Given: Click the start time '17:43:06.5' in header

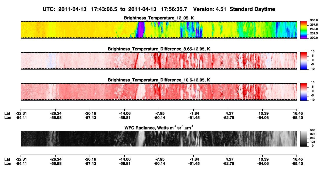Looking at the screenshot, I should 105,9.
